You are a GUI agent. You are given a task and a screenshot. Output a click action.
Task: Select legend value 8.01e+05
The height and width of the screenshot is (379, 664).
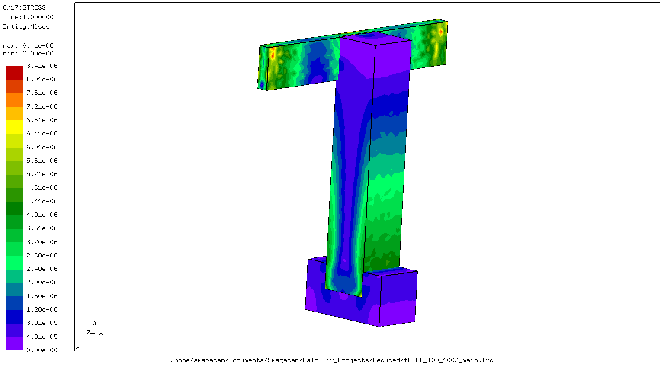click(42, 323)
